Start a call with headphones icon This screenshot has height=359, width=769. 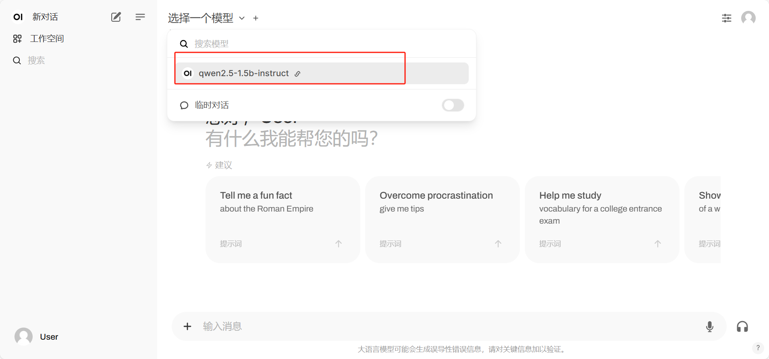click(742, 326)
